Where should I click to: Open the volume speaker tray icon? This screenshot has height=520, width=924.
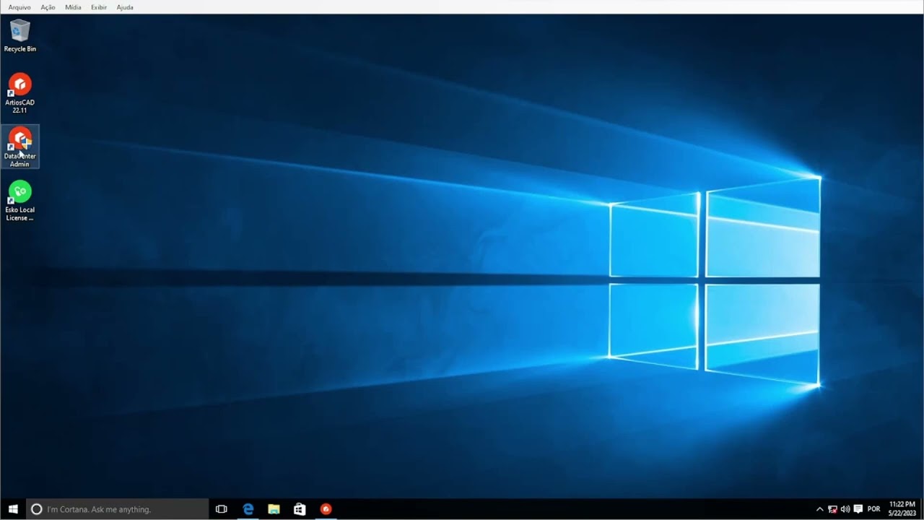845,509
